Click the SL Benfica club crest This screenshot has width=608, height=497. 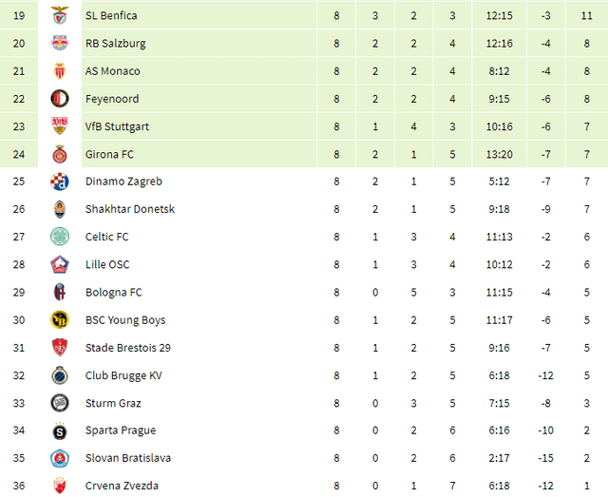(60, 16)
